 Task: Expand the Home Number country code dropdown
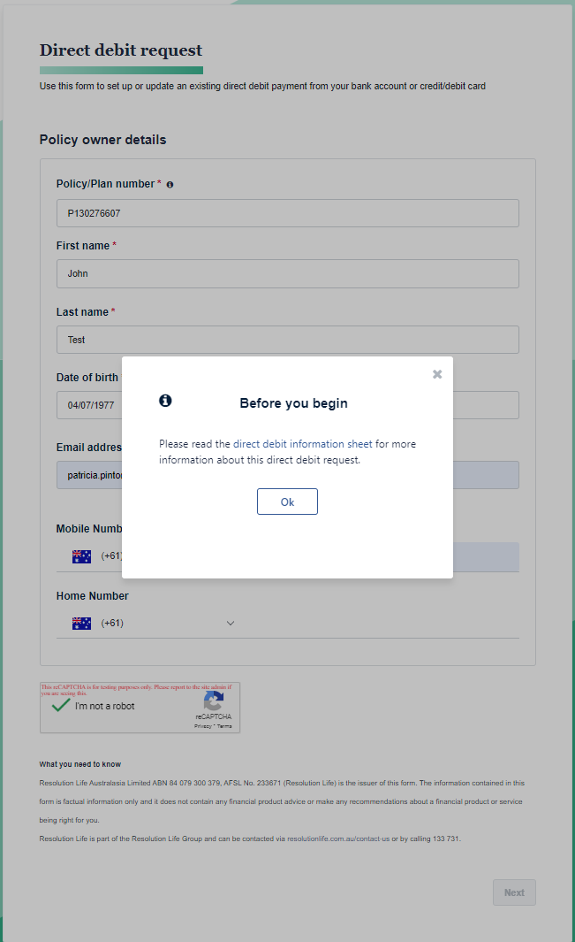tap(230, 624)
